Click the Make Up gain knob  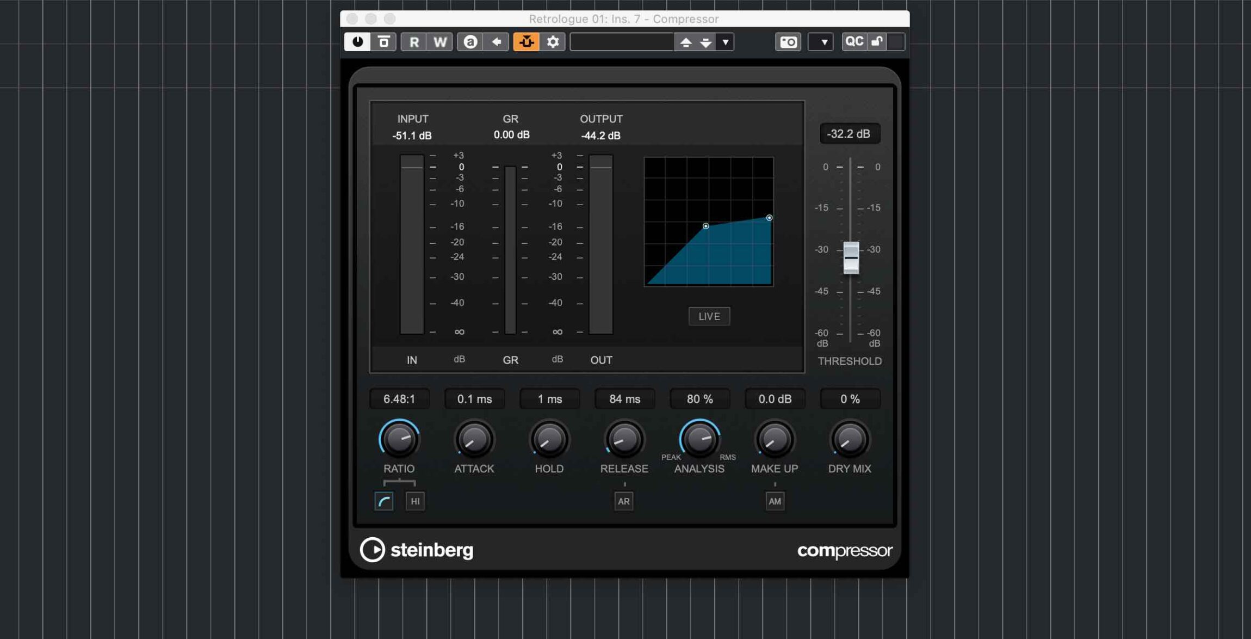pyautogui.click(x=775, y=439)
